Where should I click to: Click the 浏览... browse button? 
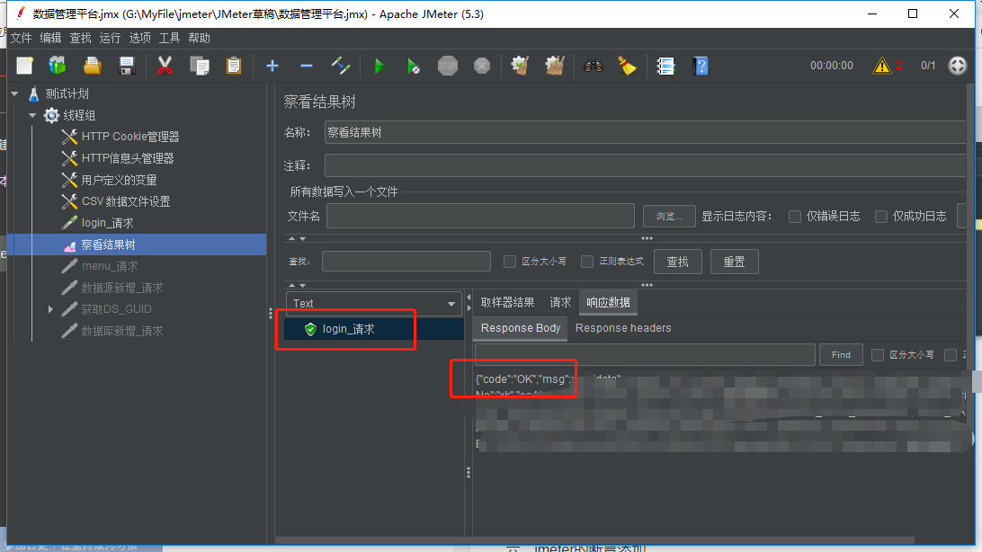tap(669, 217)
